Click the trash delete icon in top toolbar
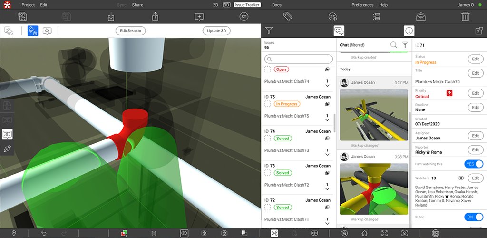The height and width of the screenshot is (238, 487). tap(465, 17)
